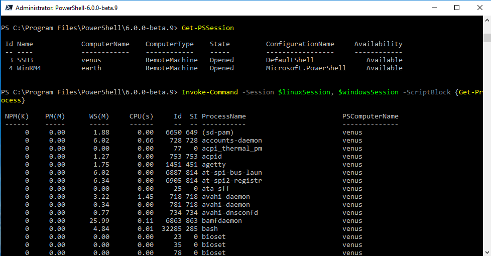
Task: Click the PM(M) column header
Action: 55,116
